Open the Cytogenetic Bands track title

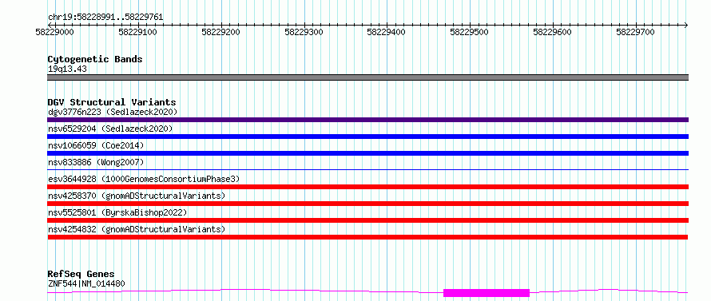95,59
